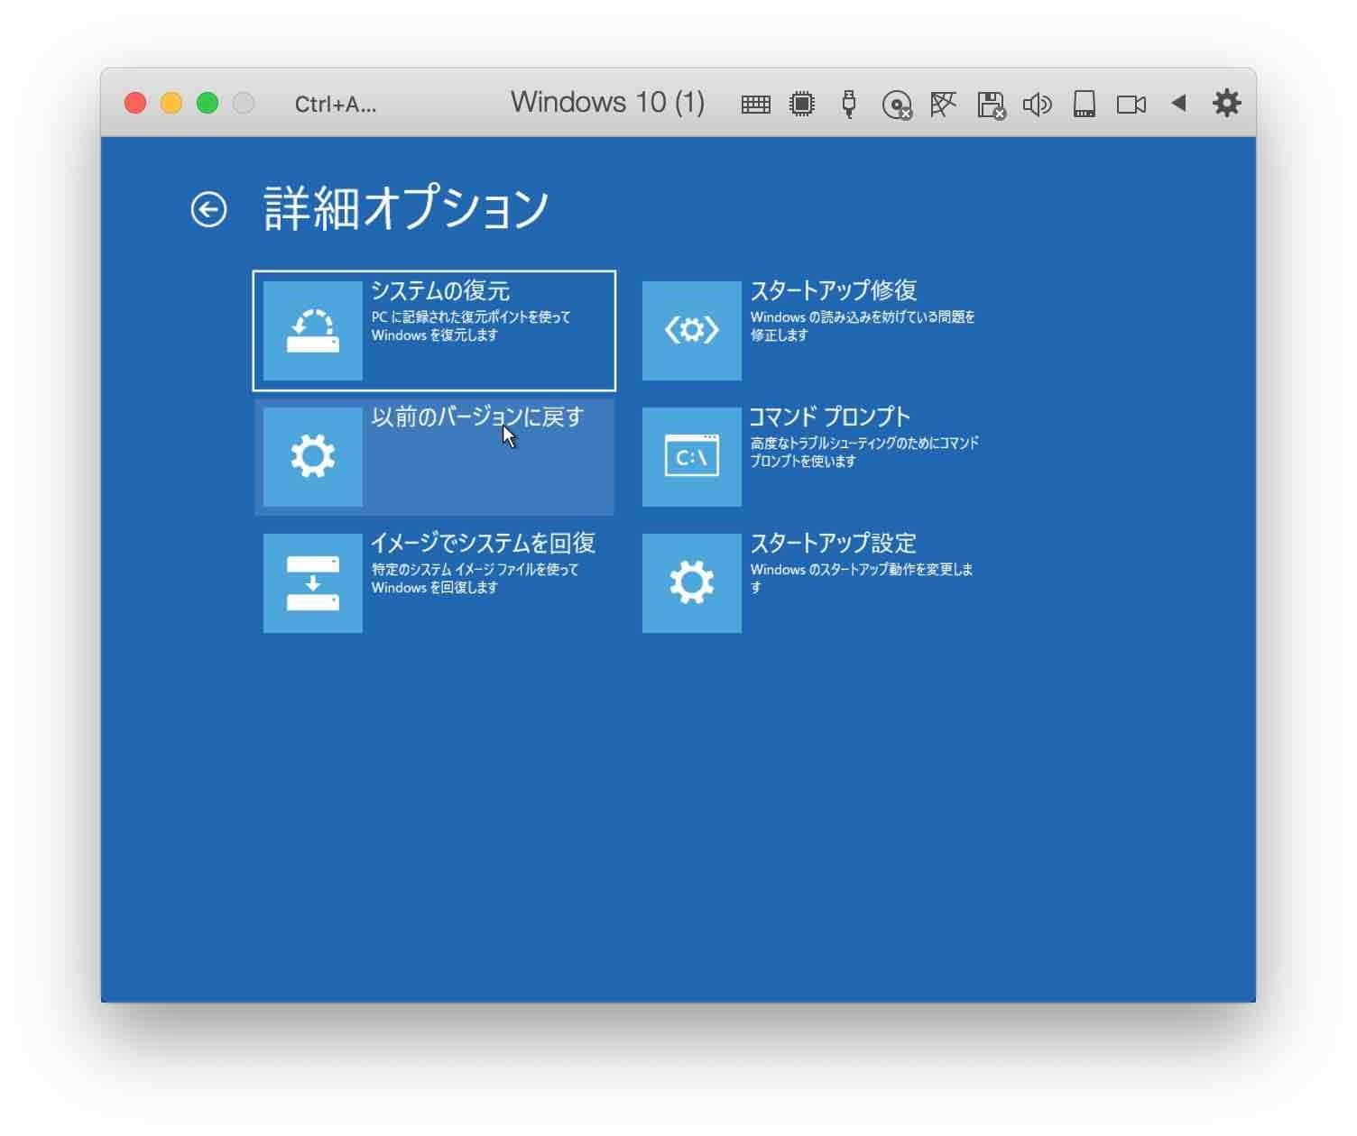Click the CD/DVD disc icon in toolbar
The image size is (1357, 1136).
[x=897, y=105]
